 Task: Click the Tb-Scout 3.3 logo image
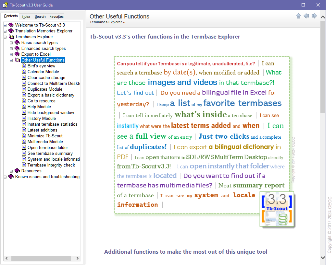coord(277,209)
